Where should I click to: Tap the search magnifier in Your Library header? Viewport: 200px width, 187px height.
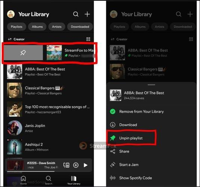[x=76, y=14]
